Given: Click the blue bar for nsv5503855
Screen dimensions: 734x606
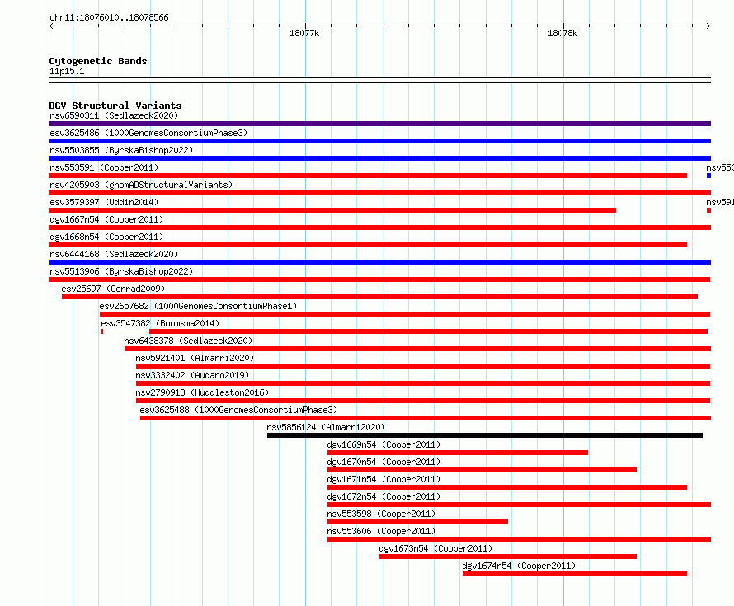Looking at the screenshot, I should point(379,158).
